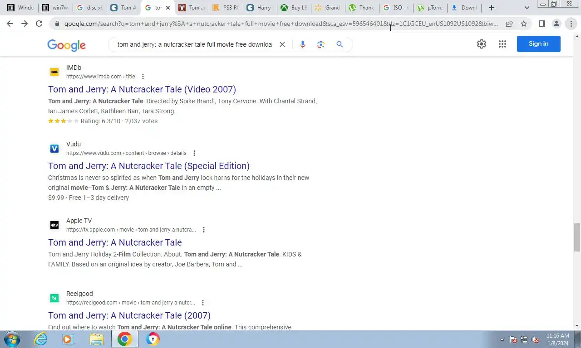Switch to the µTorrent tab

click(430, 8)
